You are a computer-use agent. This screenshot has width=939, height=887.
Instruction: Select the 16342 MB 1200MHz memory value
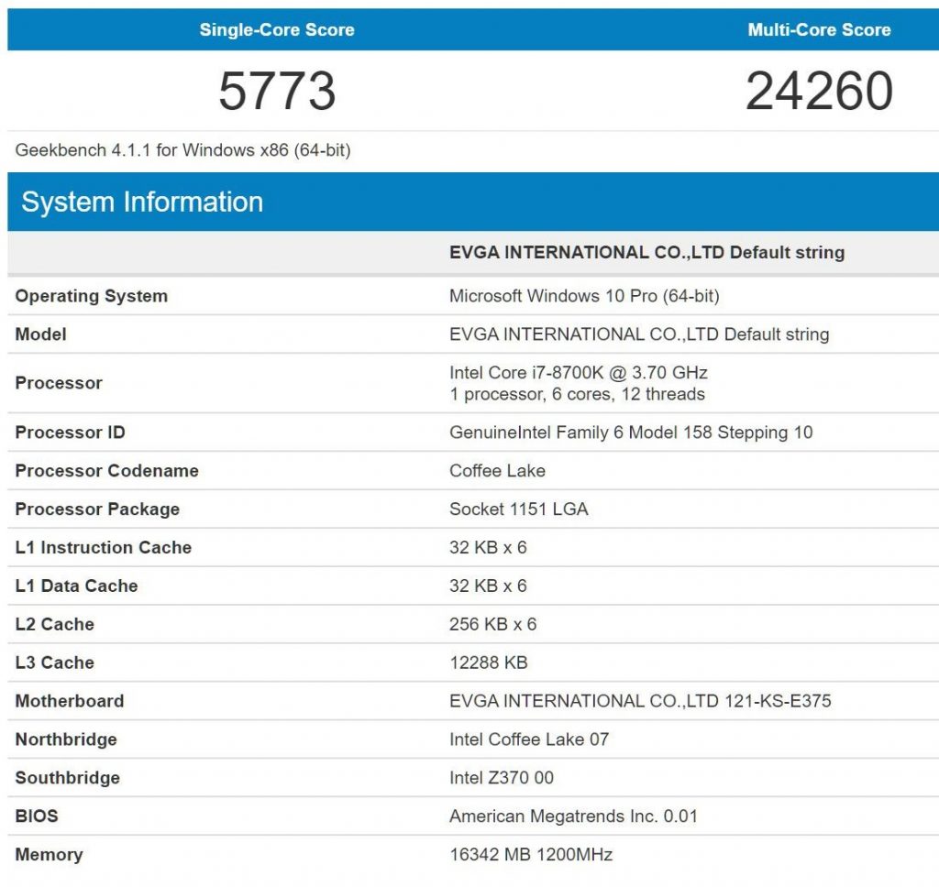pyautogui.click(x=531, y=855)
